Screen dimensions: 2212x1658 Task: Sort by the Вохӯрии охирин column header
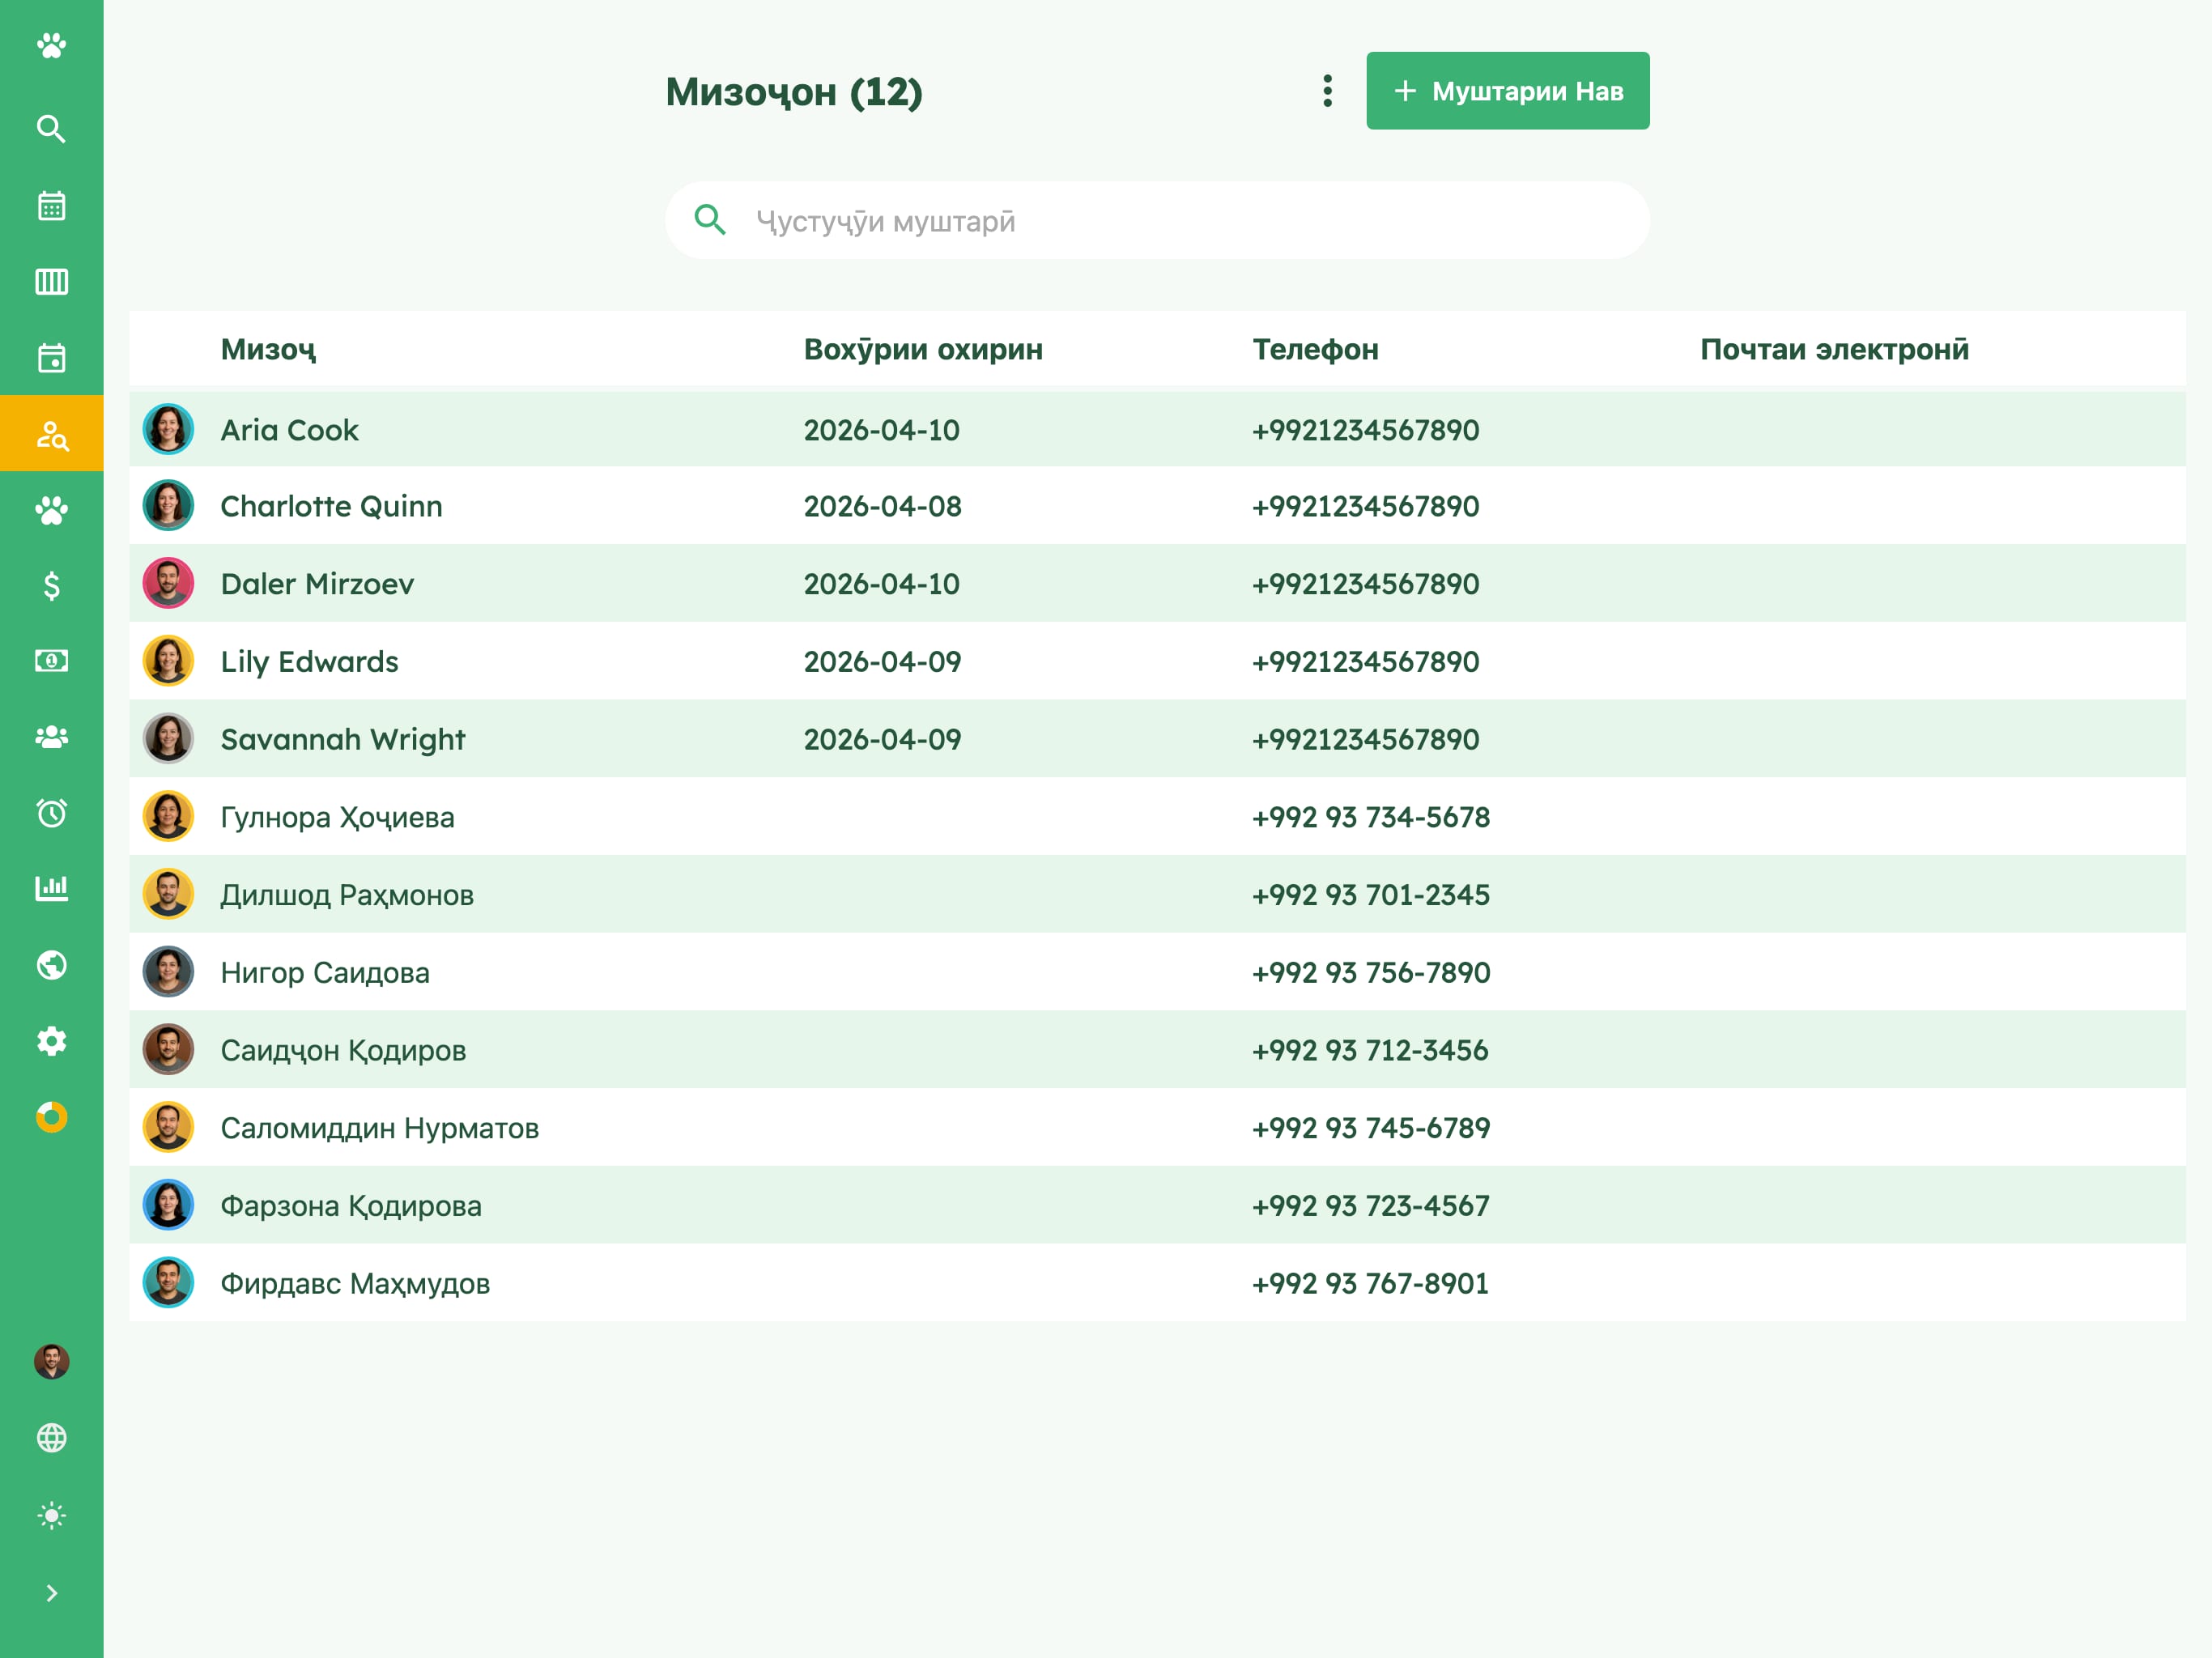(x=923, y=349)
